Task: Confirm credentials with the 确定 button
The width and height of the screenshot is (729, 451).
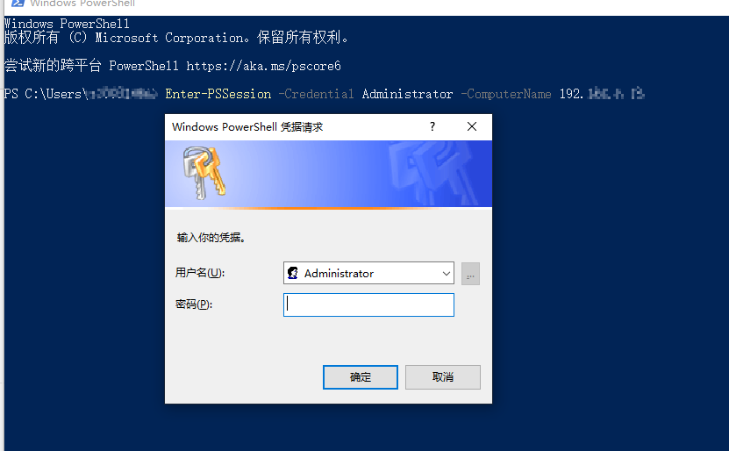Action: (361, 377)
